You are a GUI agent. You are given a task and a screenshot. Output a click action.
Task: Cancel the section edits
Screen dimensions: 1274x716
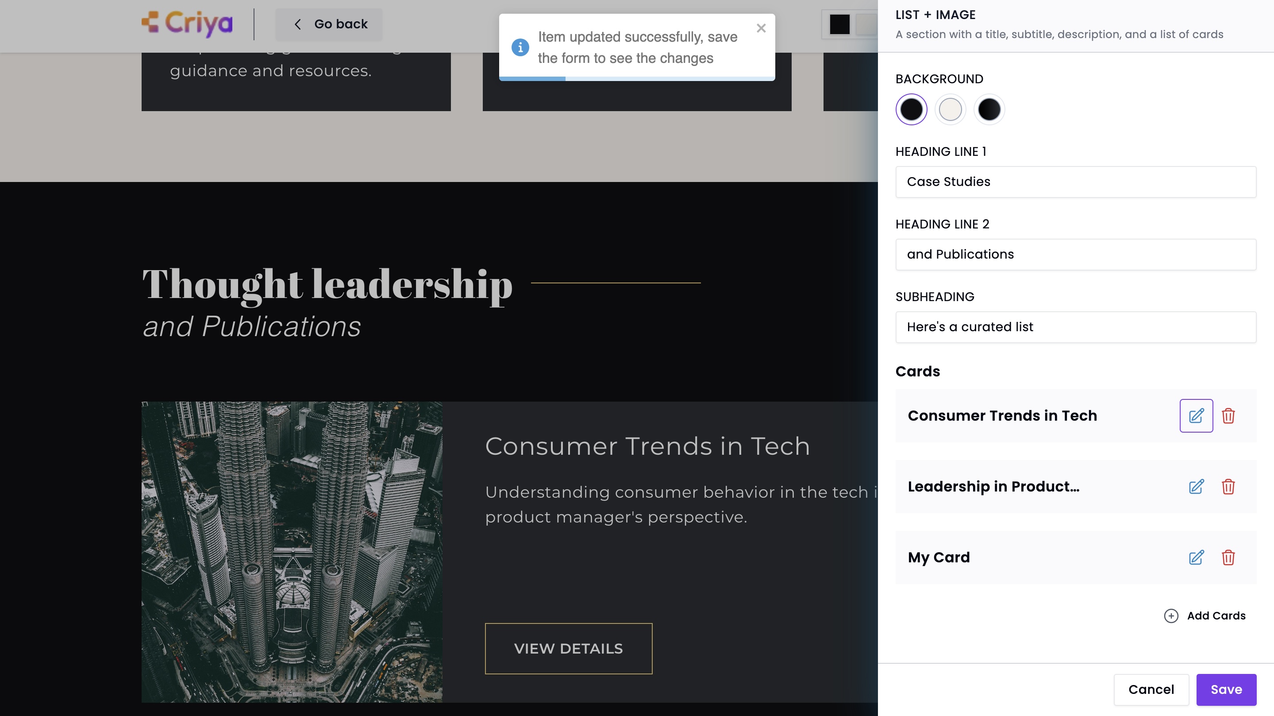click(1151, 689)
